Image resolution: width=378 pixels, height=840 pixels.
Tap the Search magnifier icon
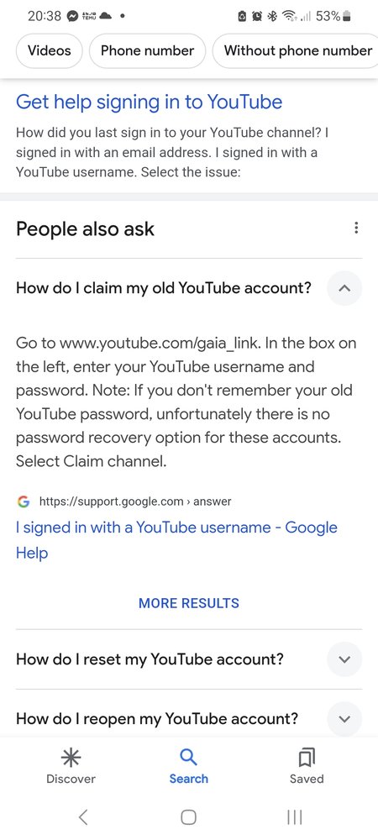point(188,757)
